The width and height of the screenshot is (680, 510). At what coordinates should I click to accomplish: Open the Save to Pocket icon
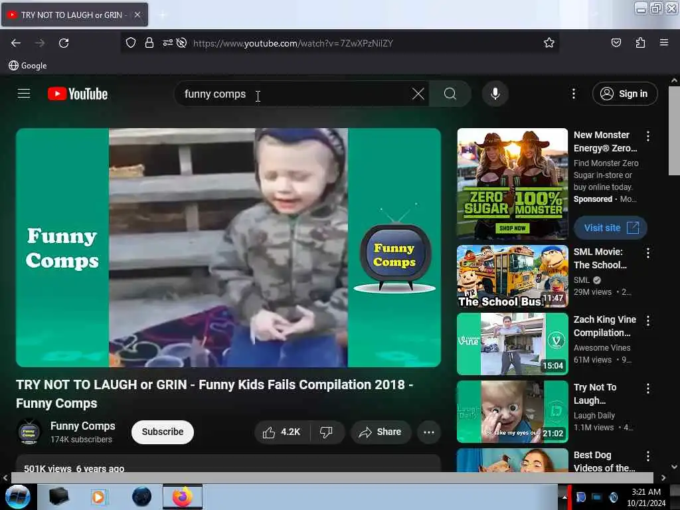pyautogui.click(x=616, y=42)
